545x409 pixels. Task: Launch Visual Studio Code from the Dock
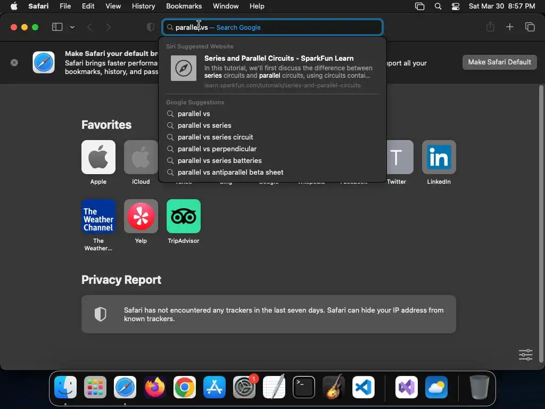coord(364,387)
